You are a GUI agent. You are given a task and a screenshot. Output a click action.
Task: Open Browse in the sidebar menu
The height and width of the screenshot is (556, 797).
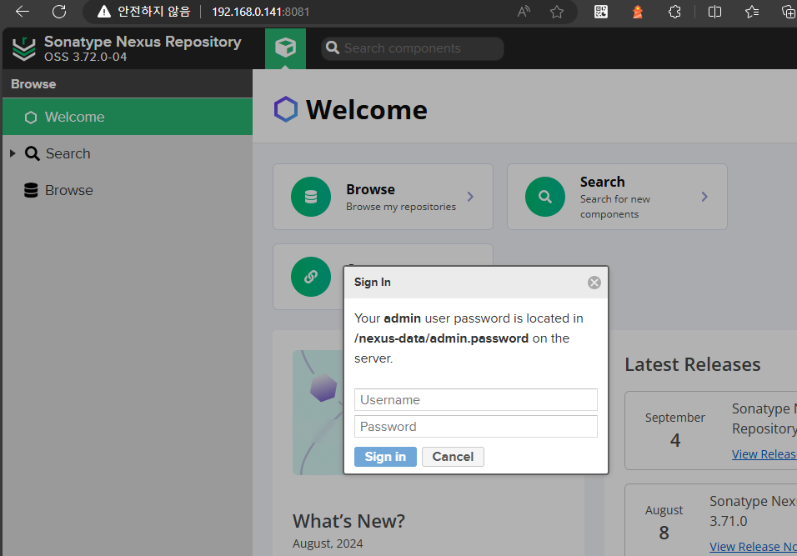[69, 190]
